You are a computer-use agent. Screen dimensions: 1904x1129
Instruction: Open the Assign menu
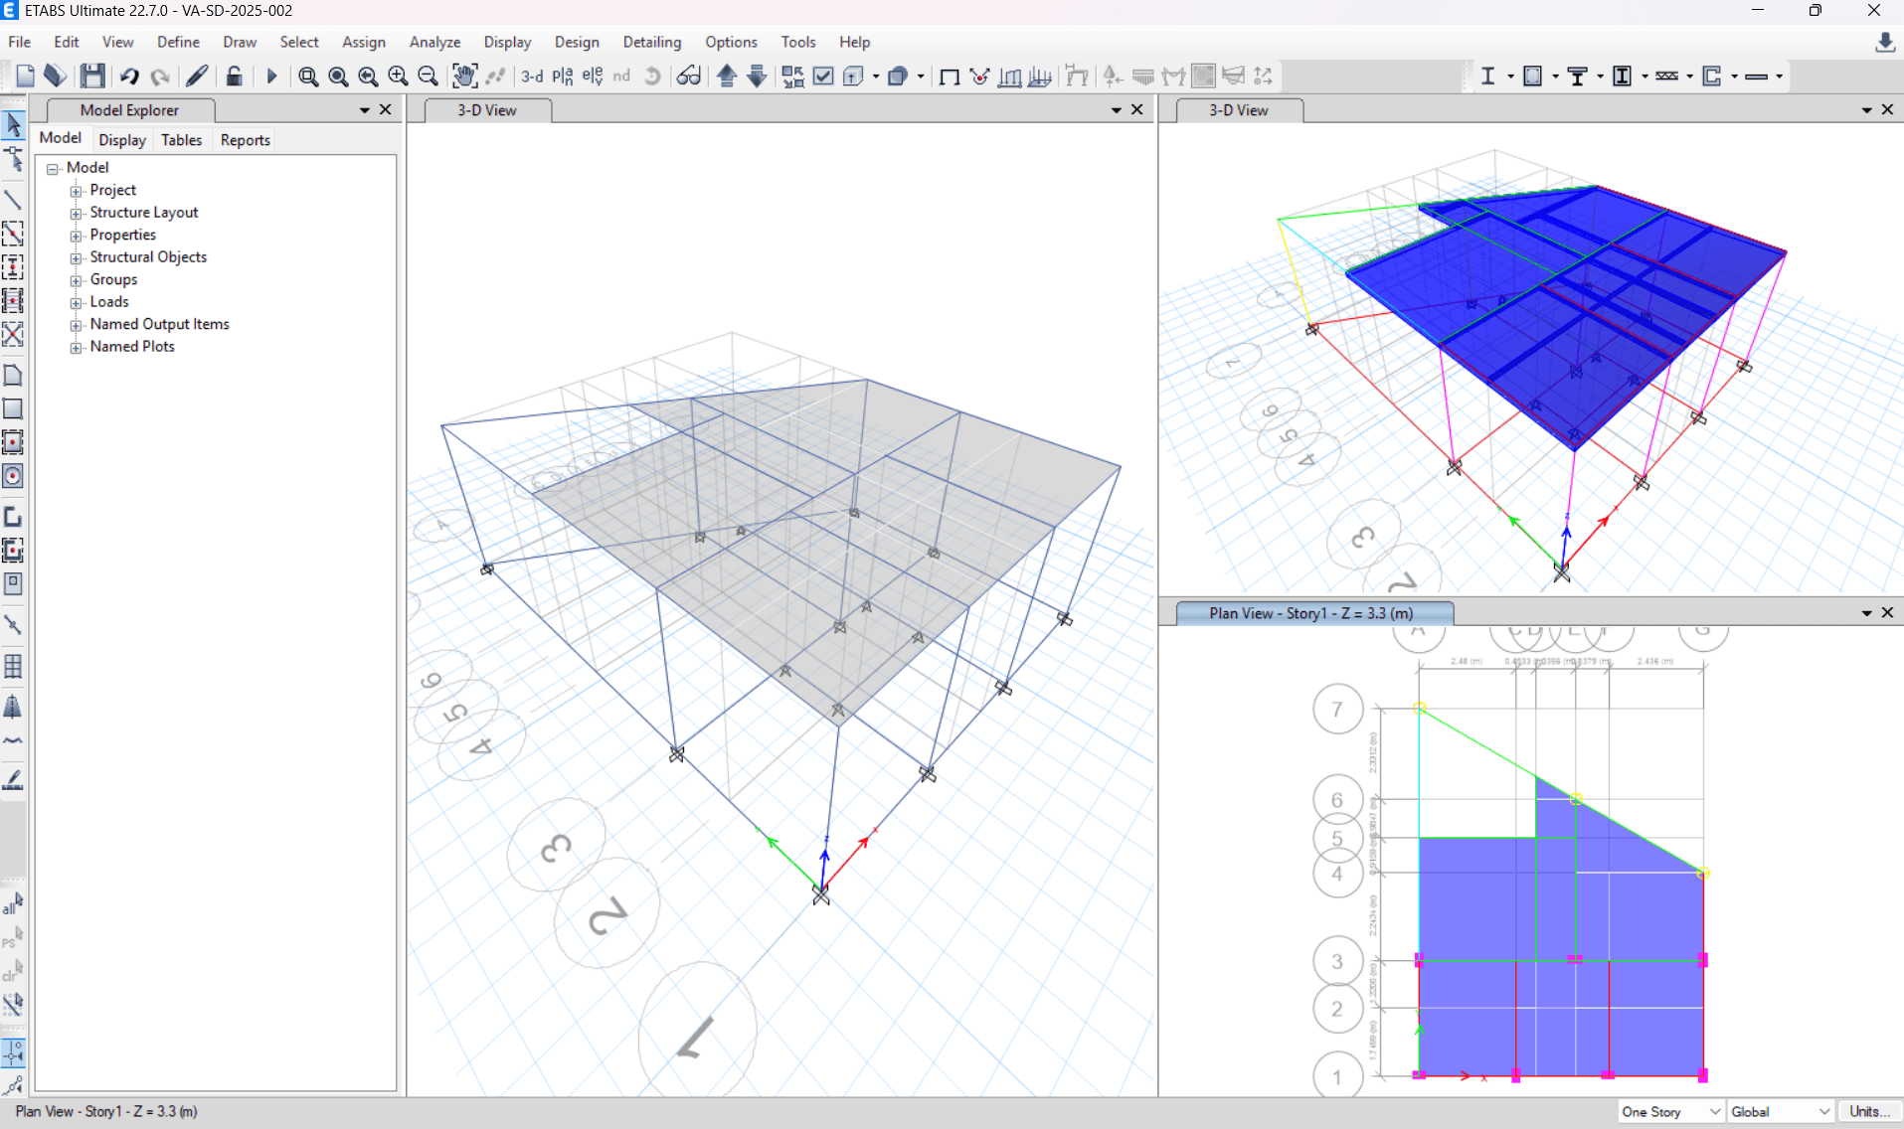click(x=363, y=42)
